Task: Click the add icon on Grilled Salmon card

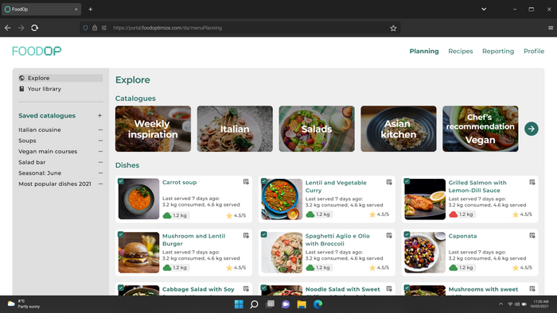Action: pyautogui.click(x=532, y=182)
